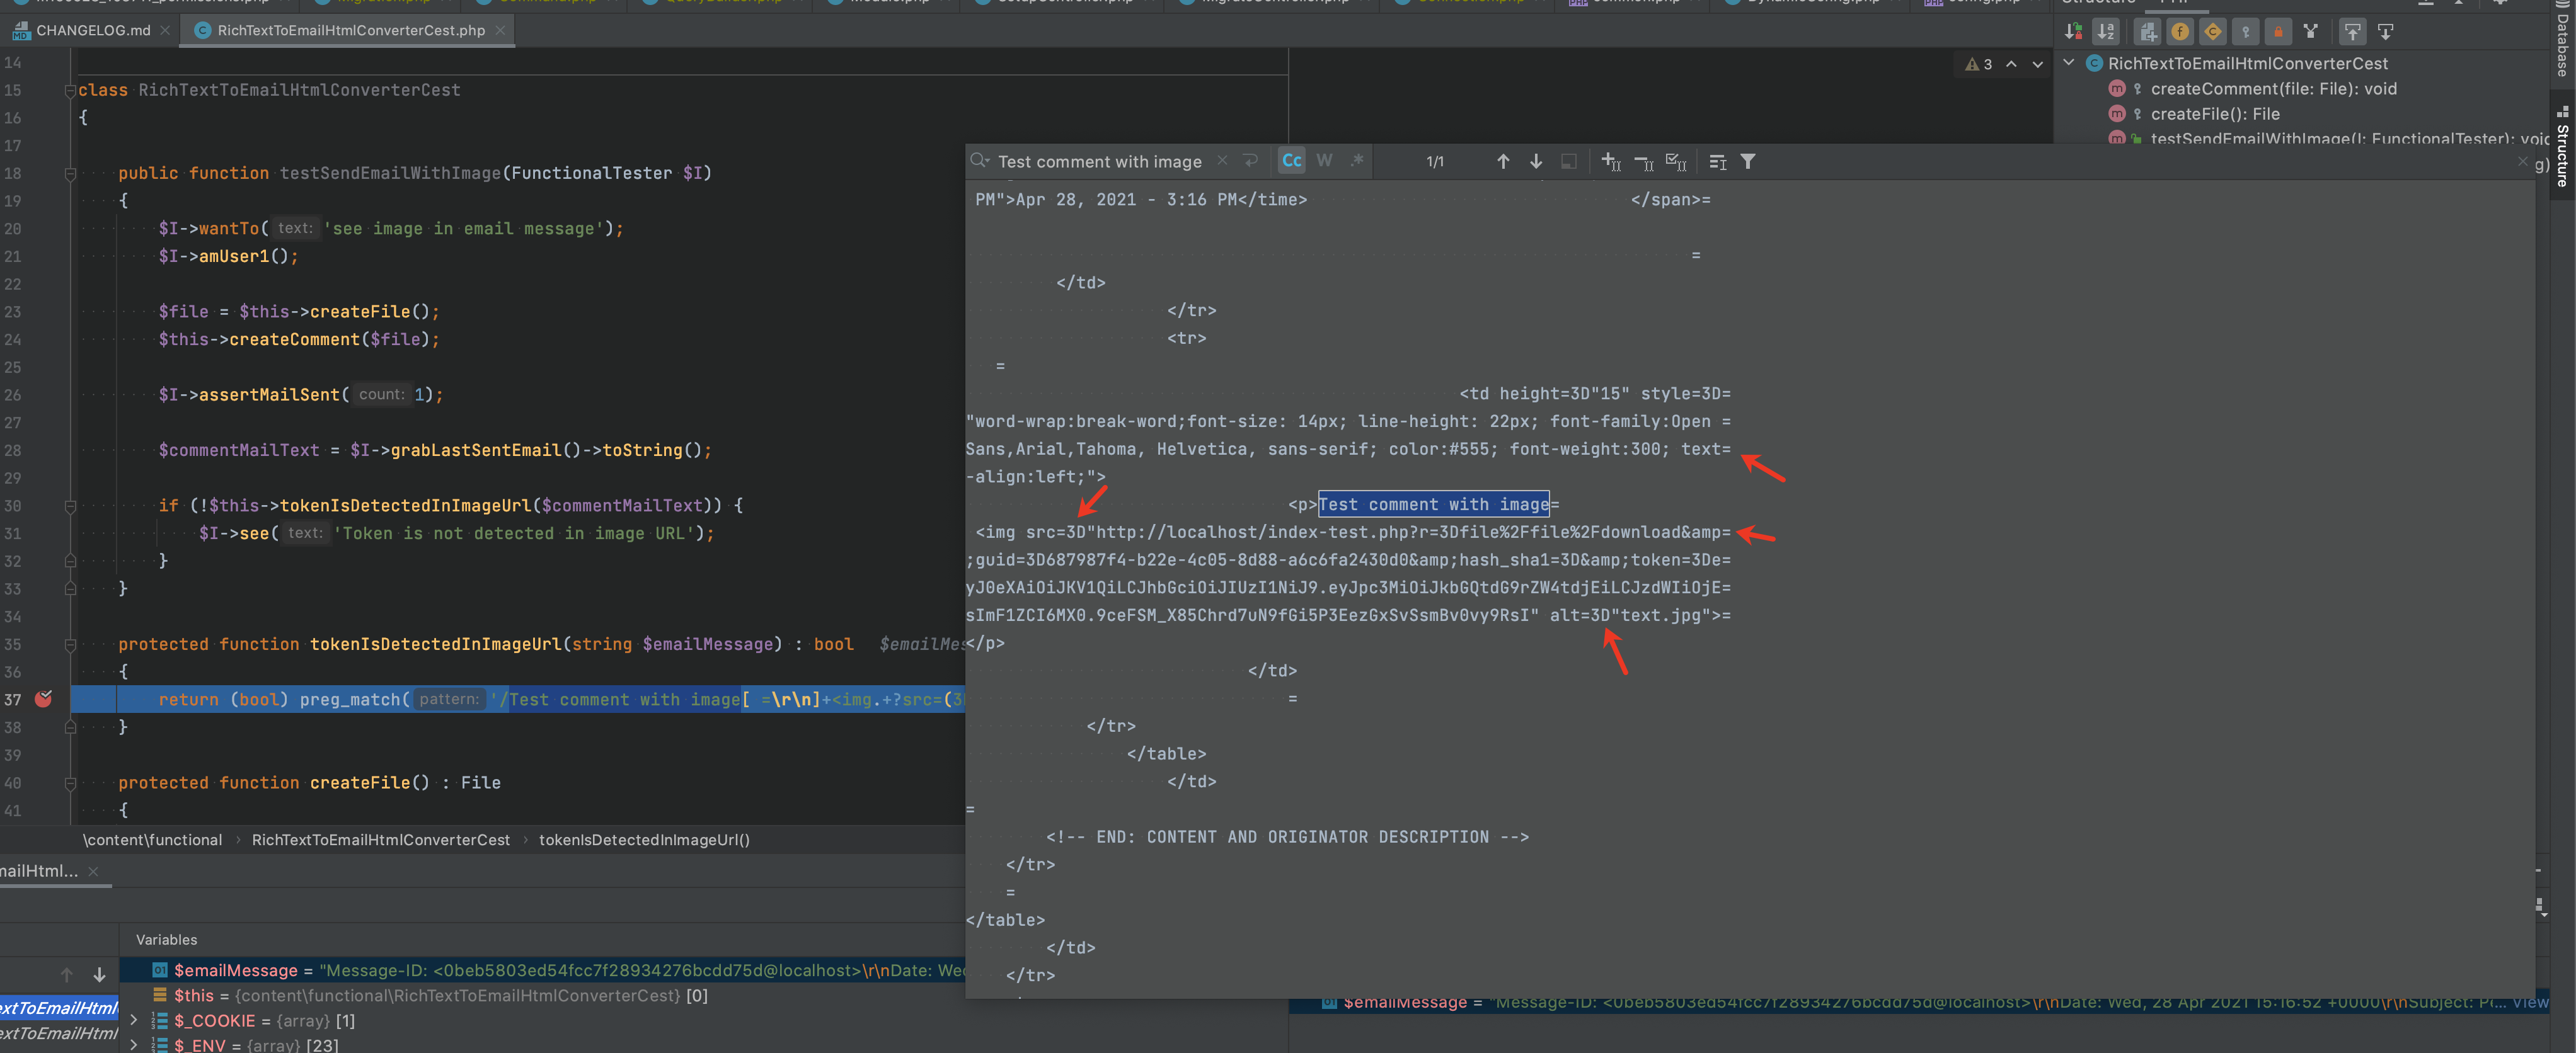Toggle Show Inherited fork icon in Structure

pyautogui.click(x=2311, y=32)
